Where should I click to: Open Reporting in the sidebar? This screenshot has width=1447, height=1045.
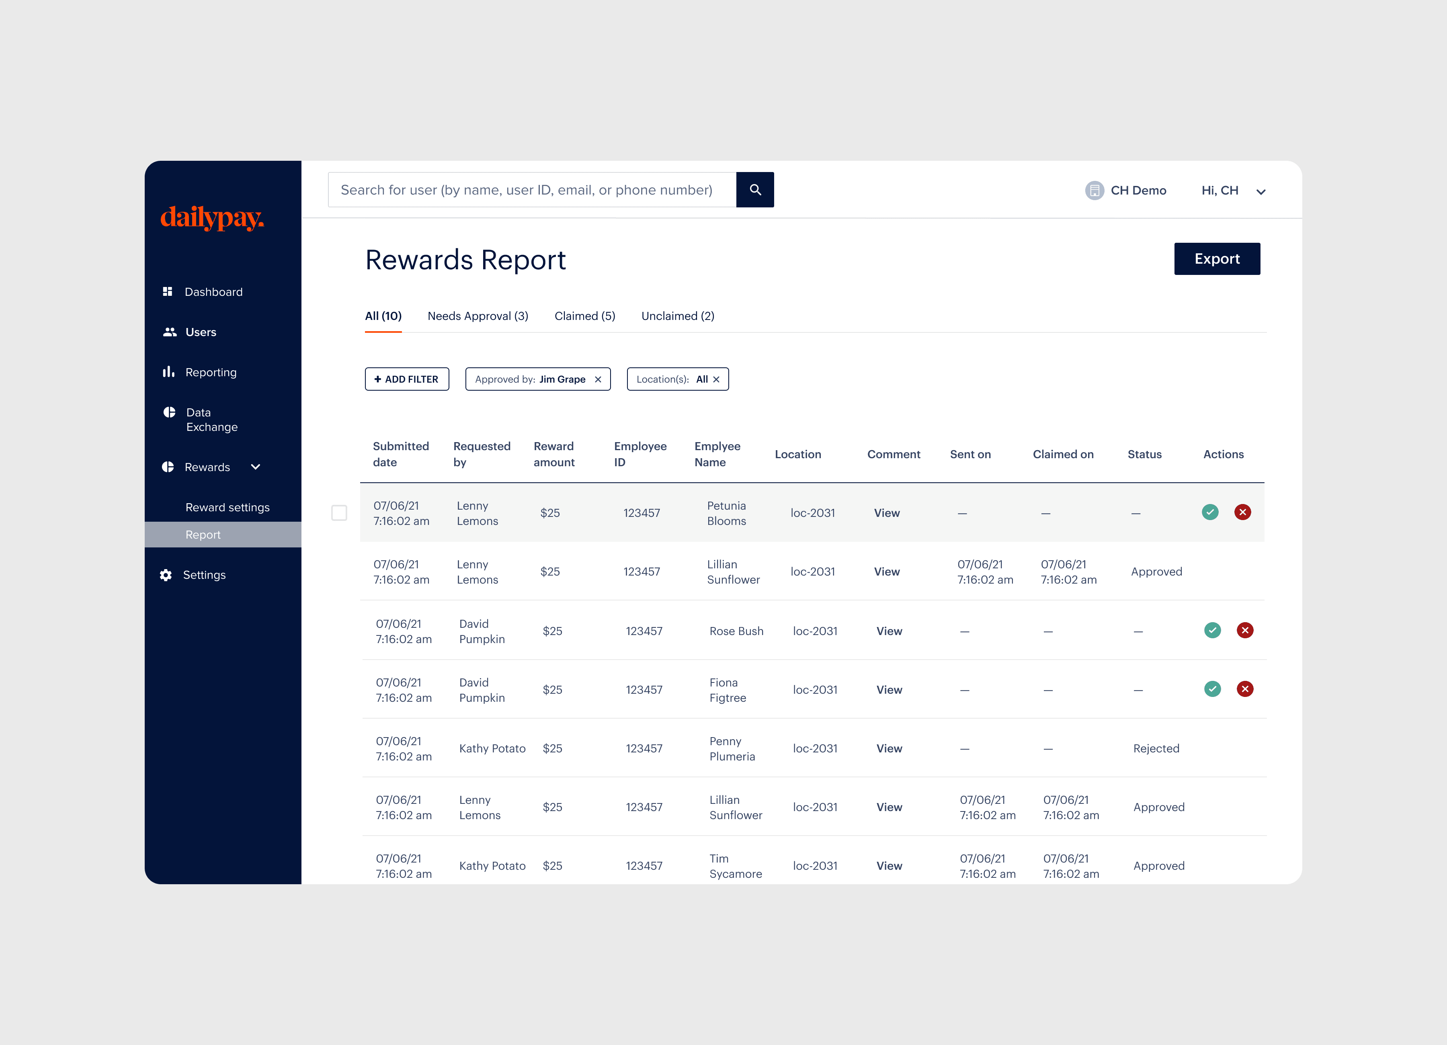click(x=211, y=372)
